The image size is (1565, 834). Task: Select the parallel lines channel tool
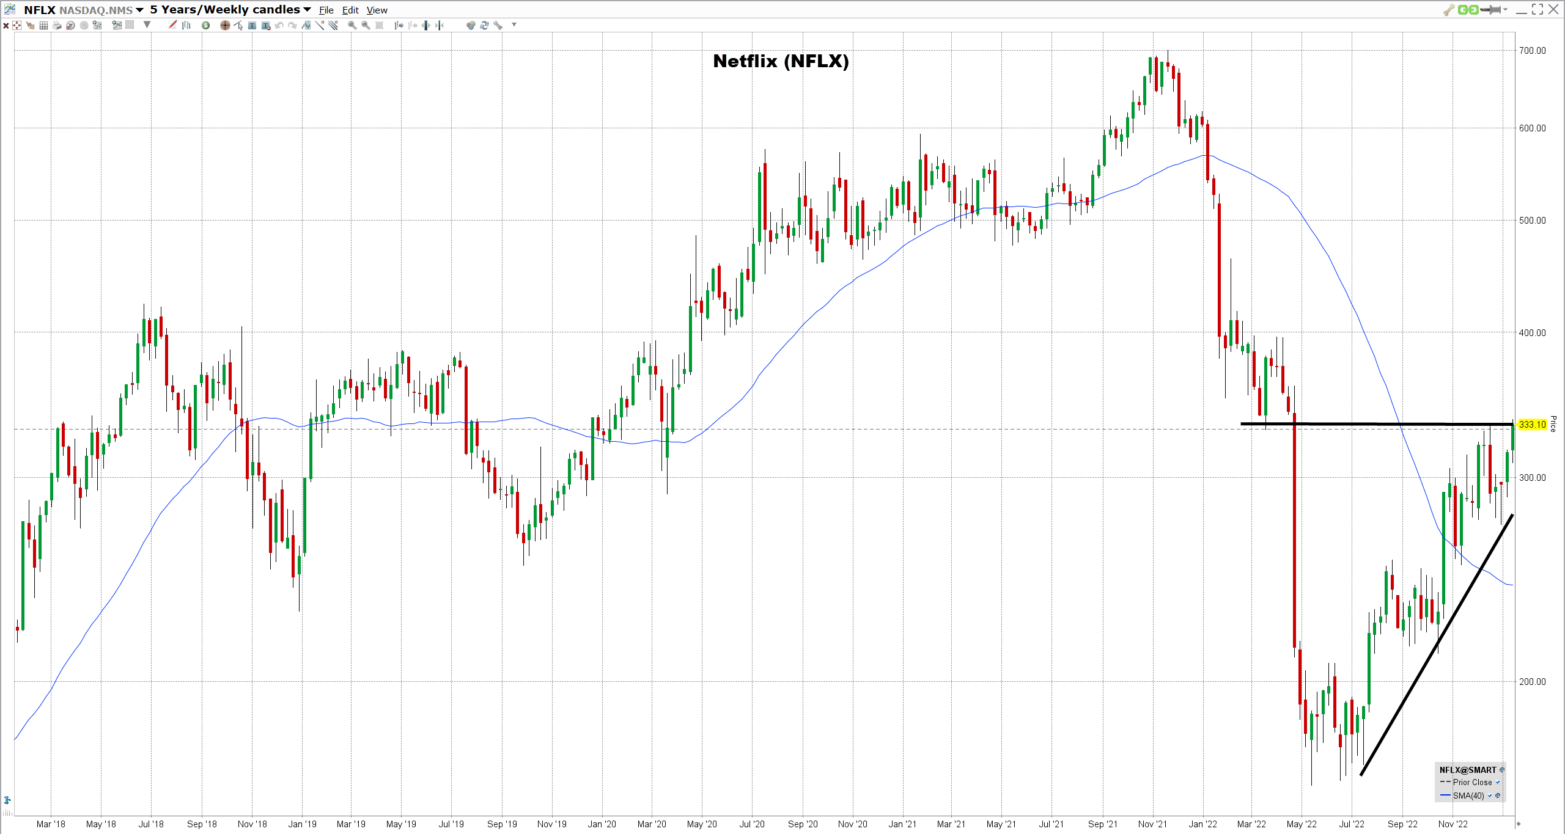pos(333,25)
